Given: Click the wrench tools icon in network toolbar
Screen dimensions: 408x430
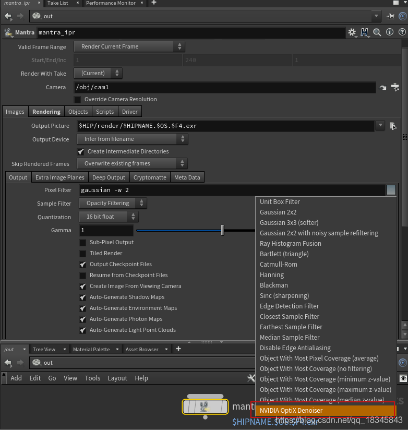Looking at the screenshot, I should (x=251, y=378).
